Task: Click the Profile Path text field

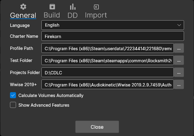Action: pyautogui.click(x=108, y=48)
